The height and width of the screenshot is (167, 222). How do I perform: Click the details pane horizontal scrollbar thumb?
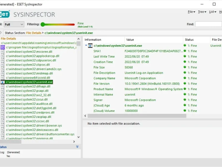(x=137, y=116)
